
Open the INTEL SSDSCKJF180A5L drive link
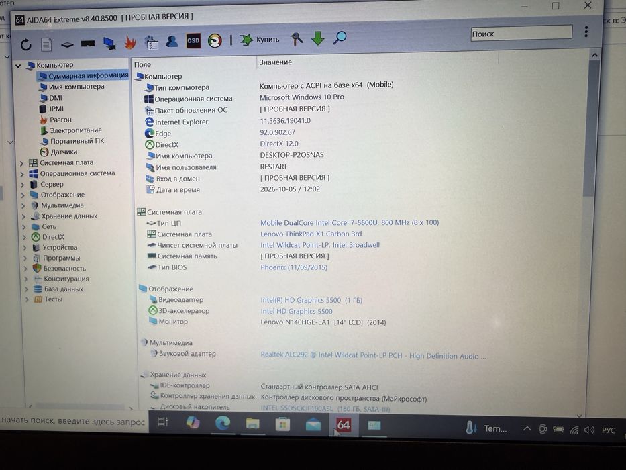325,408
